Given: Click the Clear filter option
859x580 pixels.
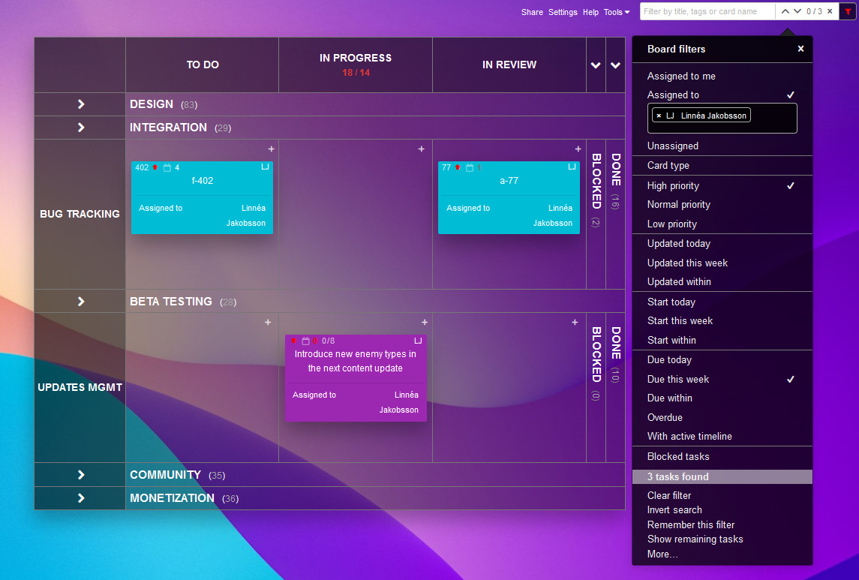Looking at the screenshot, I should point(668,495).
